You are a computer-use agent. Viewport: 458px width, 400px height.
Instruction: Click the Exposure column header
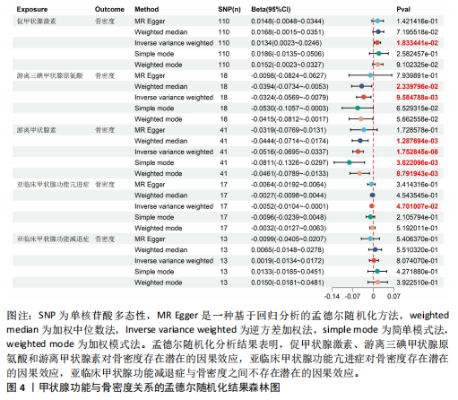coord(32,9)
